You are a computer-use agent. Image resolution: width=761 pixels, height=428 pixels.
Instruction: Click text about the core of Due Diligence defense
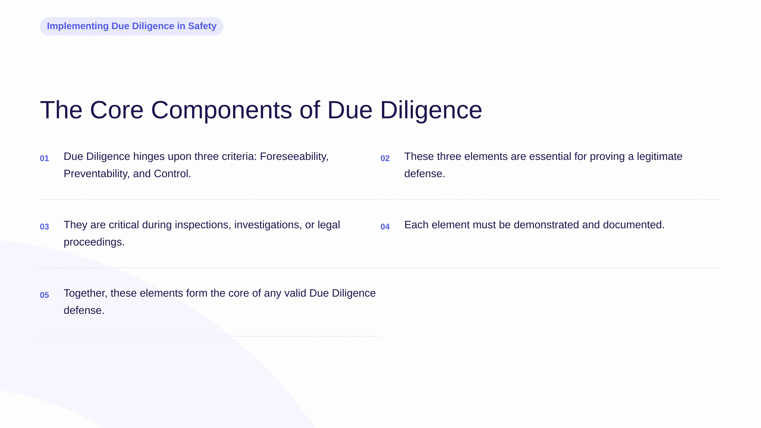tap(220, 302)
